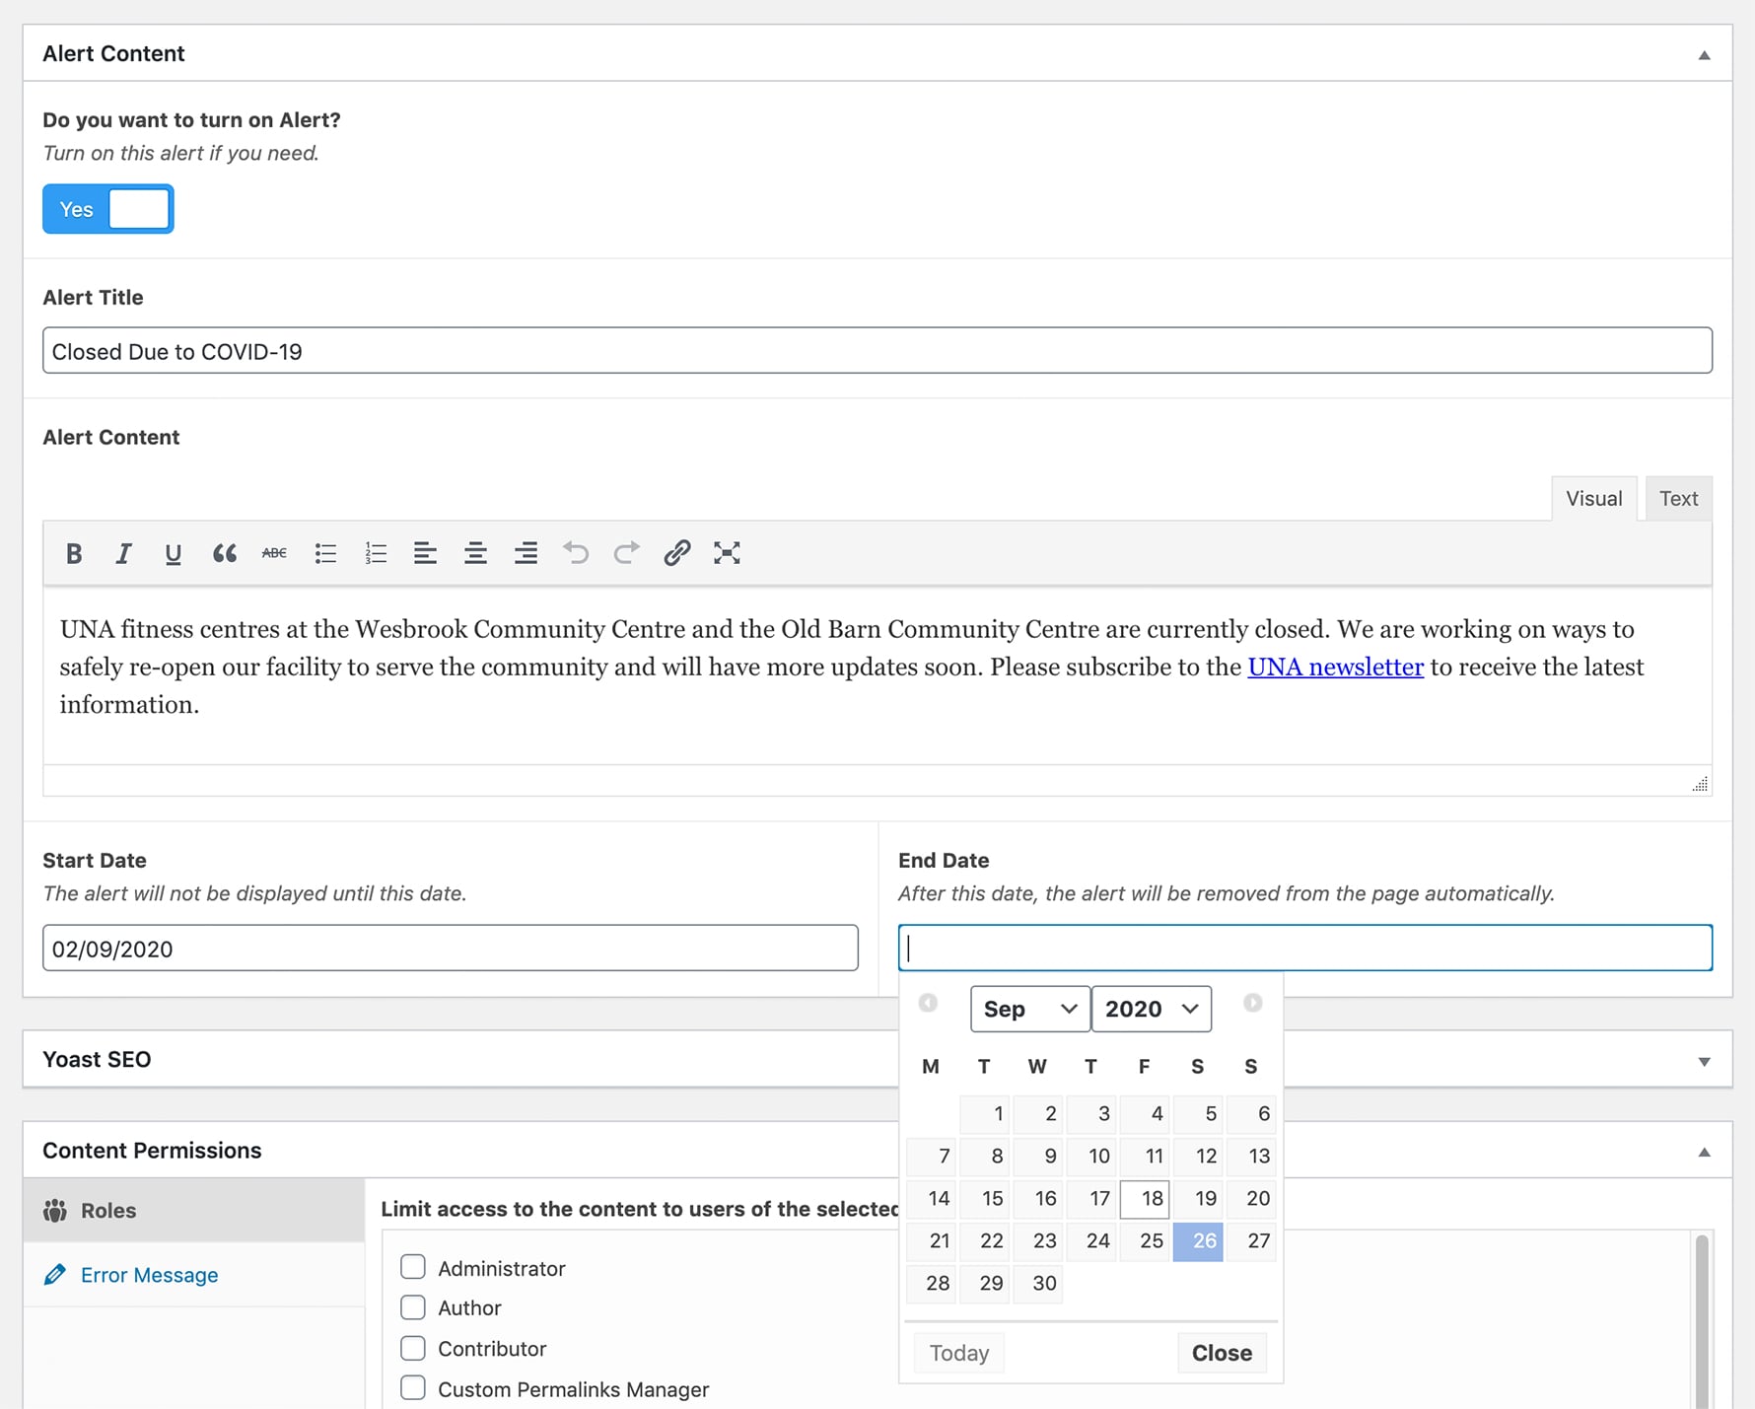Switch to the Text editor tab

[x=1678, y=499]
